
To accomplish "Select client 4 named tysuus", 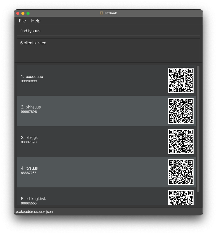I will click(x=106, y=172).
